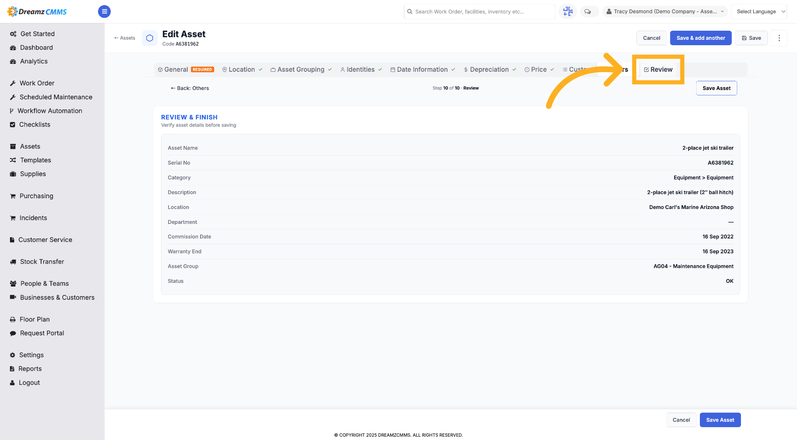
Task: Switch to the Location step tab
Action: tap(242, 69)
